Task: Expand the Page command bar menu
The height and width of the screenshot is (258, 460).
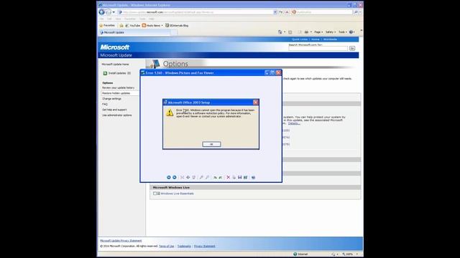Action: coord(318,32)
